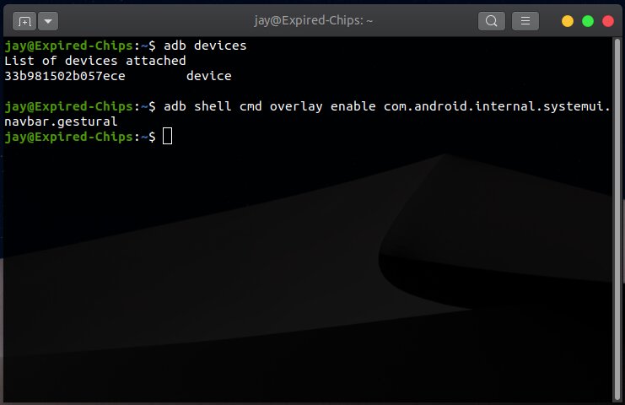Open the terminal search tool
625x405 pixels.
point(492,21)
